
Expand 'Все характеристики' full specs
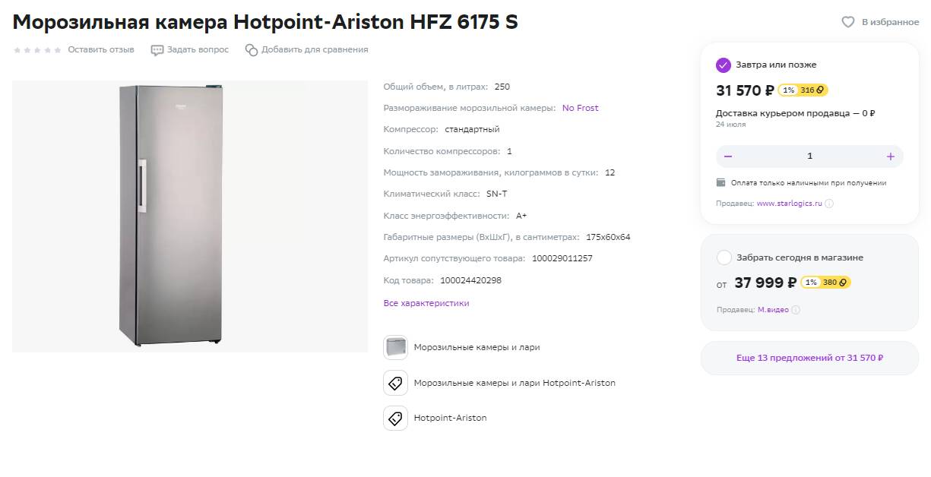pyautogui.click(x=426, y=303)
